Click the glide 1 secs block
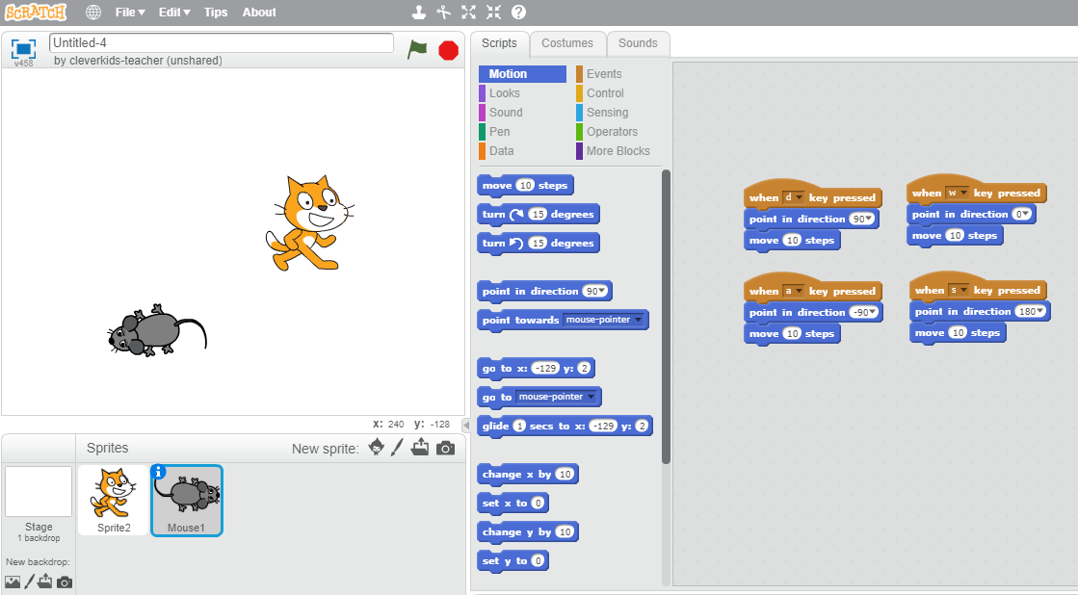This screenshot has width=1078, height=595. pos(565,426)
